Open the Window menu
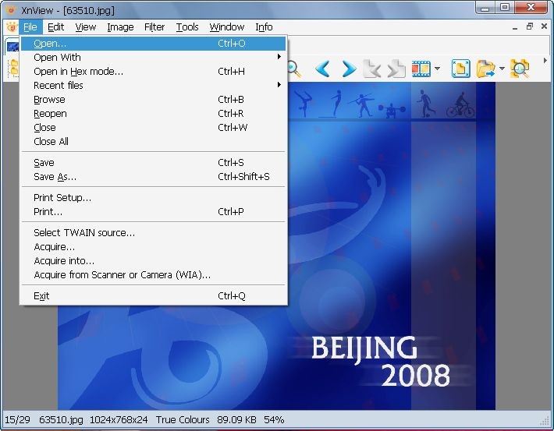Screen dimensions: 554x431 [x=227, y=26]
